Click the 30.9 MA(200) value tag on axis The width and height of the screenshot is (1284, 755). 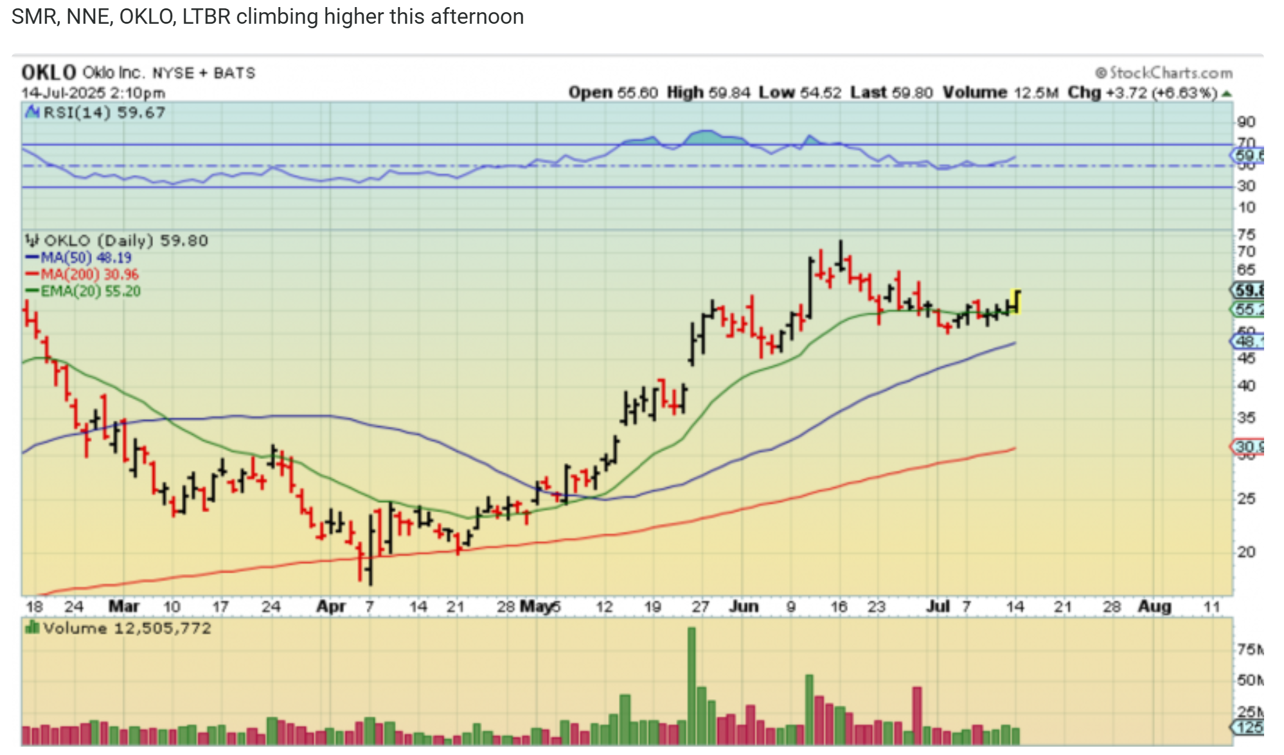1249,447
